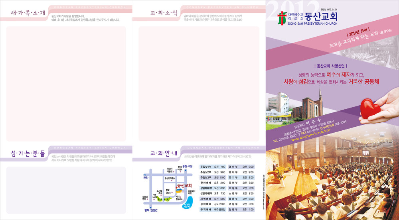Select the 섬기는분들 section heading
The width and height of the screenshot is (399, 220).
click(28, 153)
